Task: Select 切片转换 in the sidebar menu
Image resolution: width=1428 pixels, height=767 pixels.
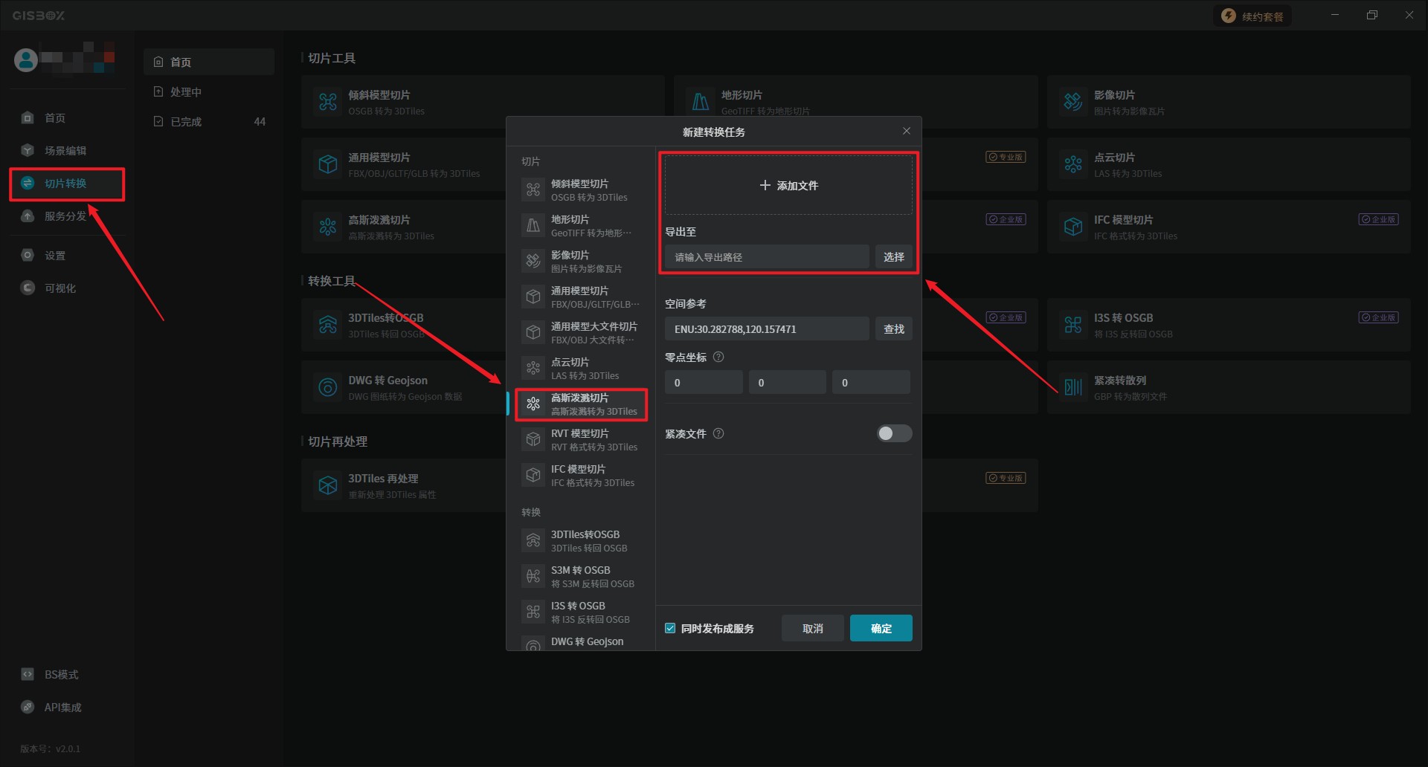Action: 65,184
